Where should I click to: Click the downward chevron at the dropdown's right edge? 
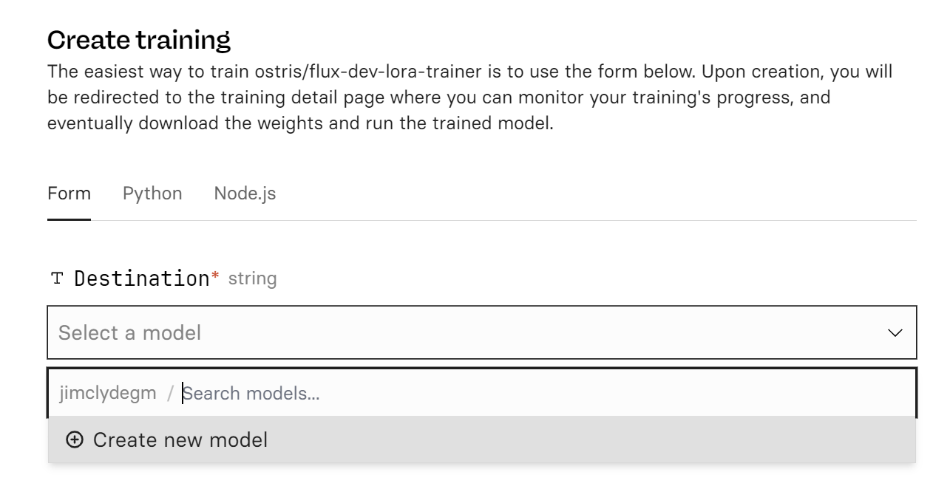894,332
